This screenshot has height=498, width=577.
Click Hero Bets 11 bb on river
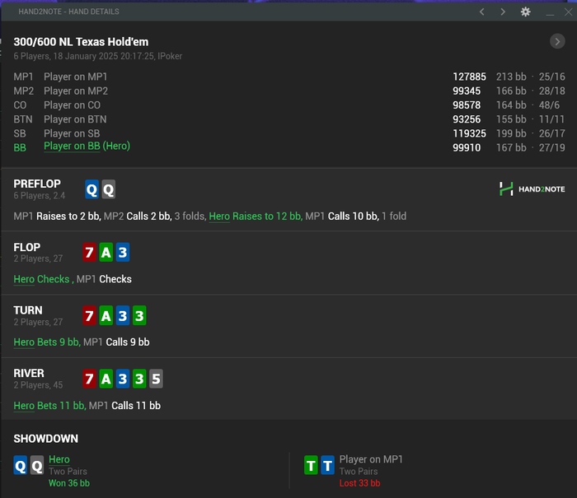click(x=49, y=406)
